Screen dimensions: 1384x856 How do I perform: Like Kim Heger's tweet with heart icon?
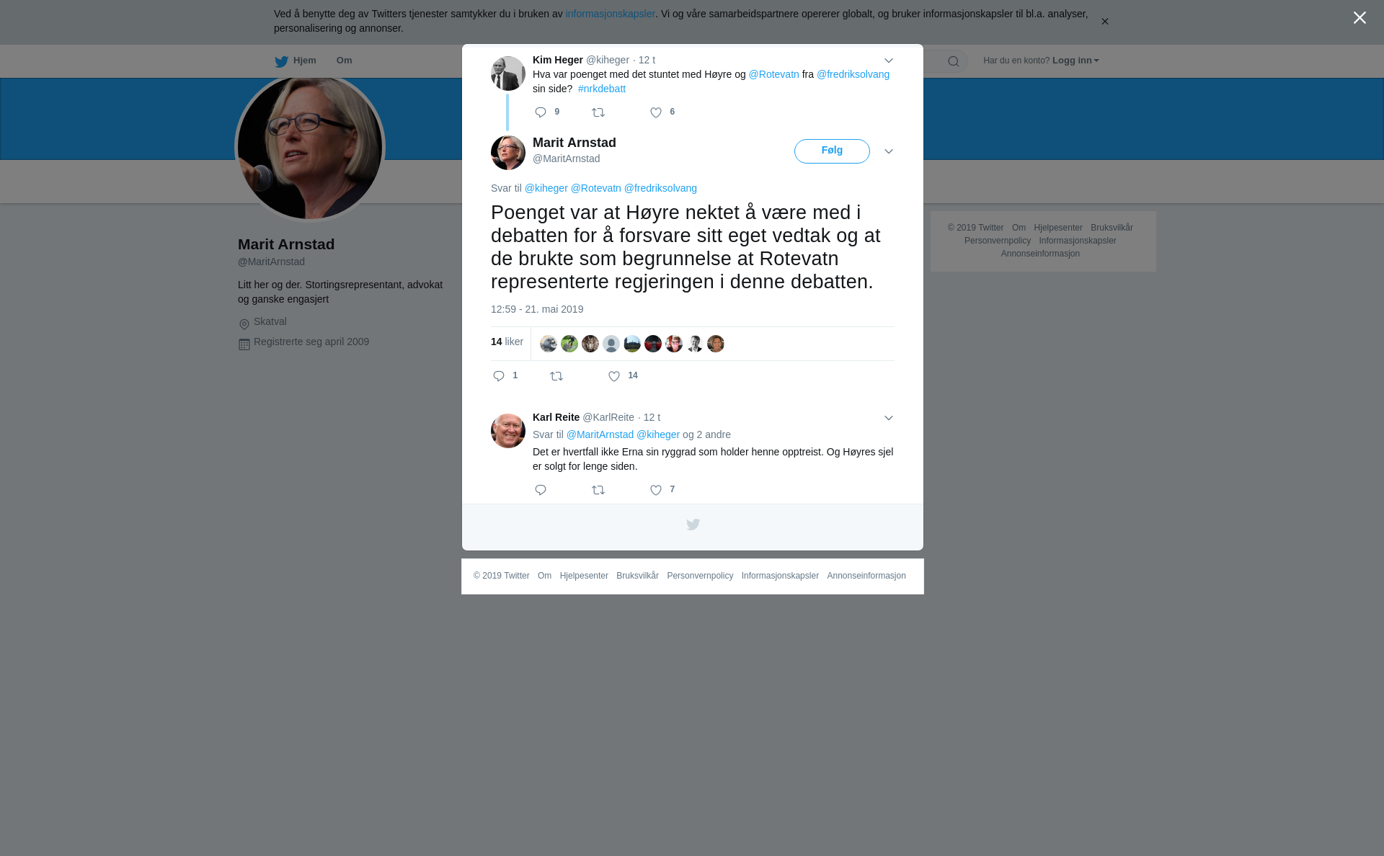[656, 112]
